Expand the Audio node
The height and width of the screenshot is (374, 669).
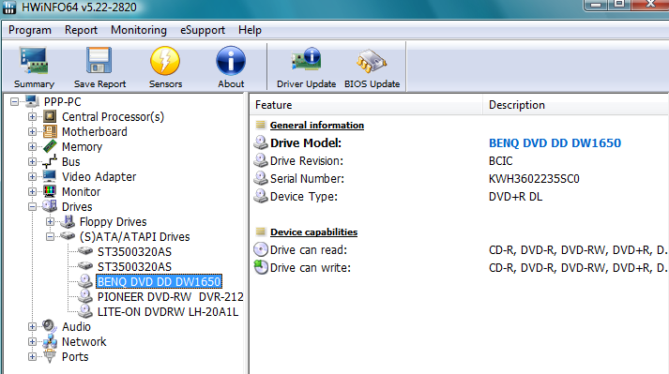[x=32, y=326]
